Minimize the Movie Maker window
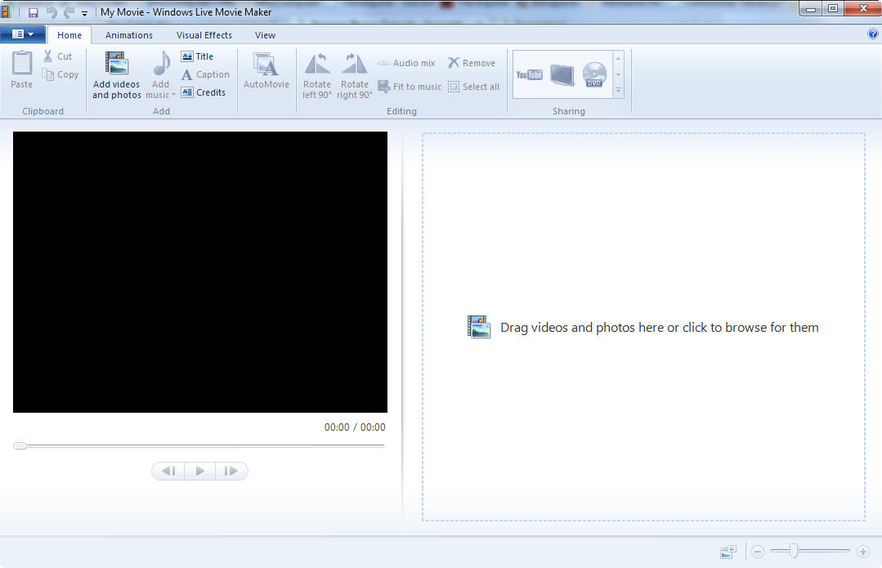Viewport: 882px width, 568px height. pyautogui.click(x=811, y=8)
